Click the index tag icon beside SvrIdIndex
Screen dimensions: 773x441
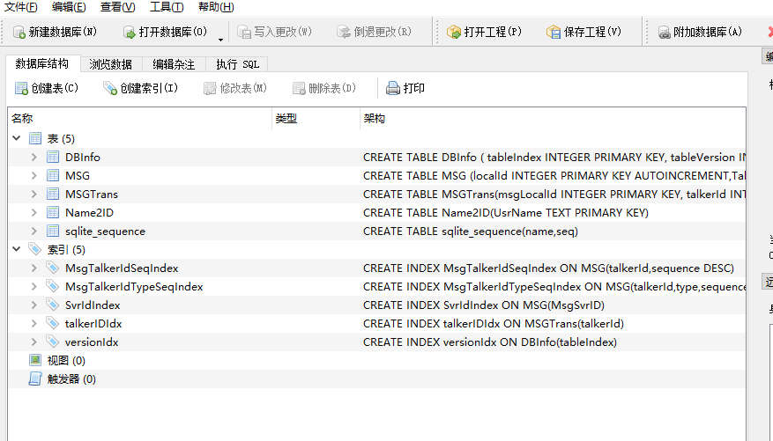coord(52,305)
